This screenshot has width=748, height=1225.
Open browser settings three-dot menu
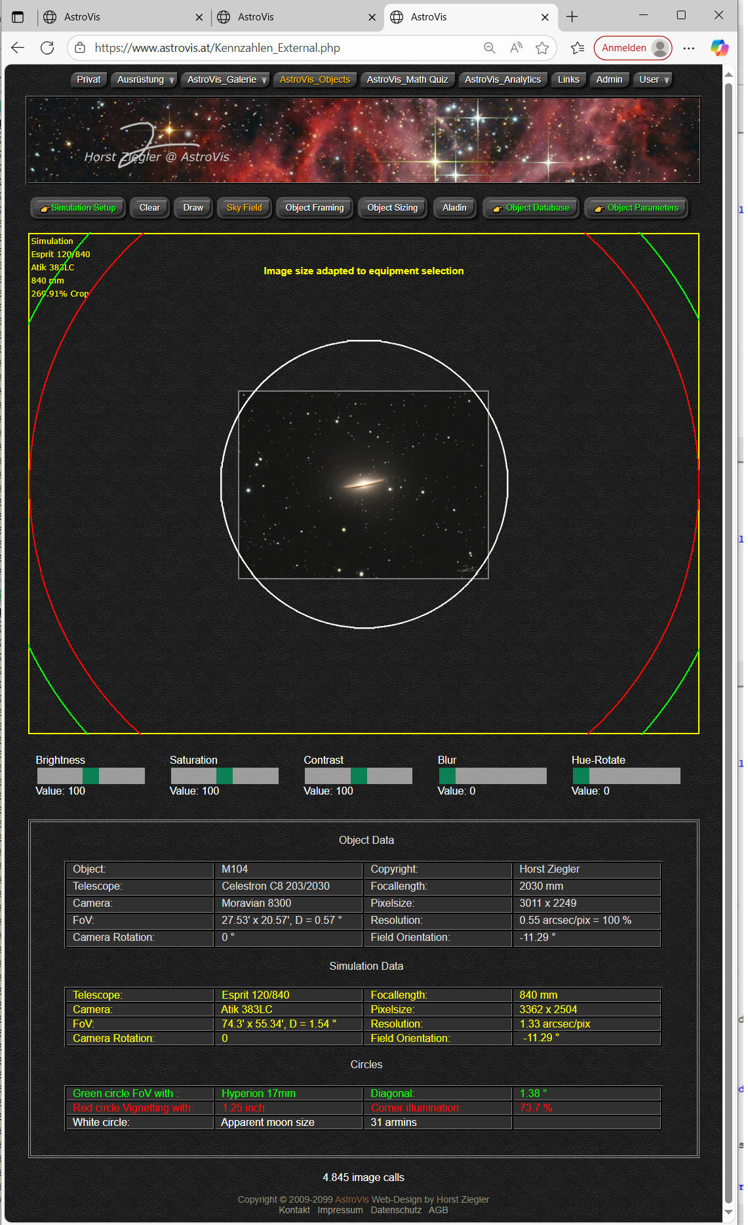click(x=688, y=48)
